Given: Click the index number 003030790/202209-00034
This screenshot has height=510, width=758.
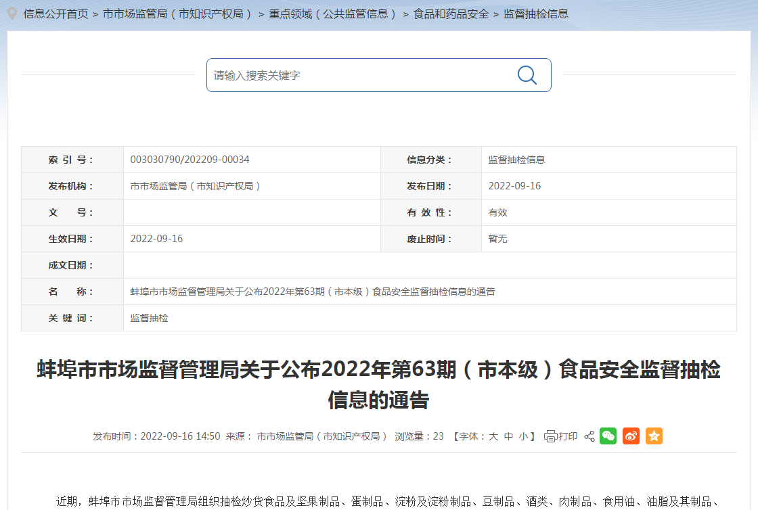Looking at the screenshot, I should click(189, 160).
